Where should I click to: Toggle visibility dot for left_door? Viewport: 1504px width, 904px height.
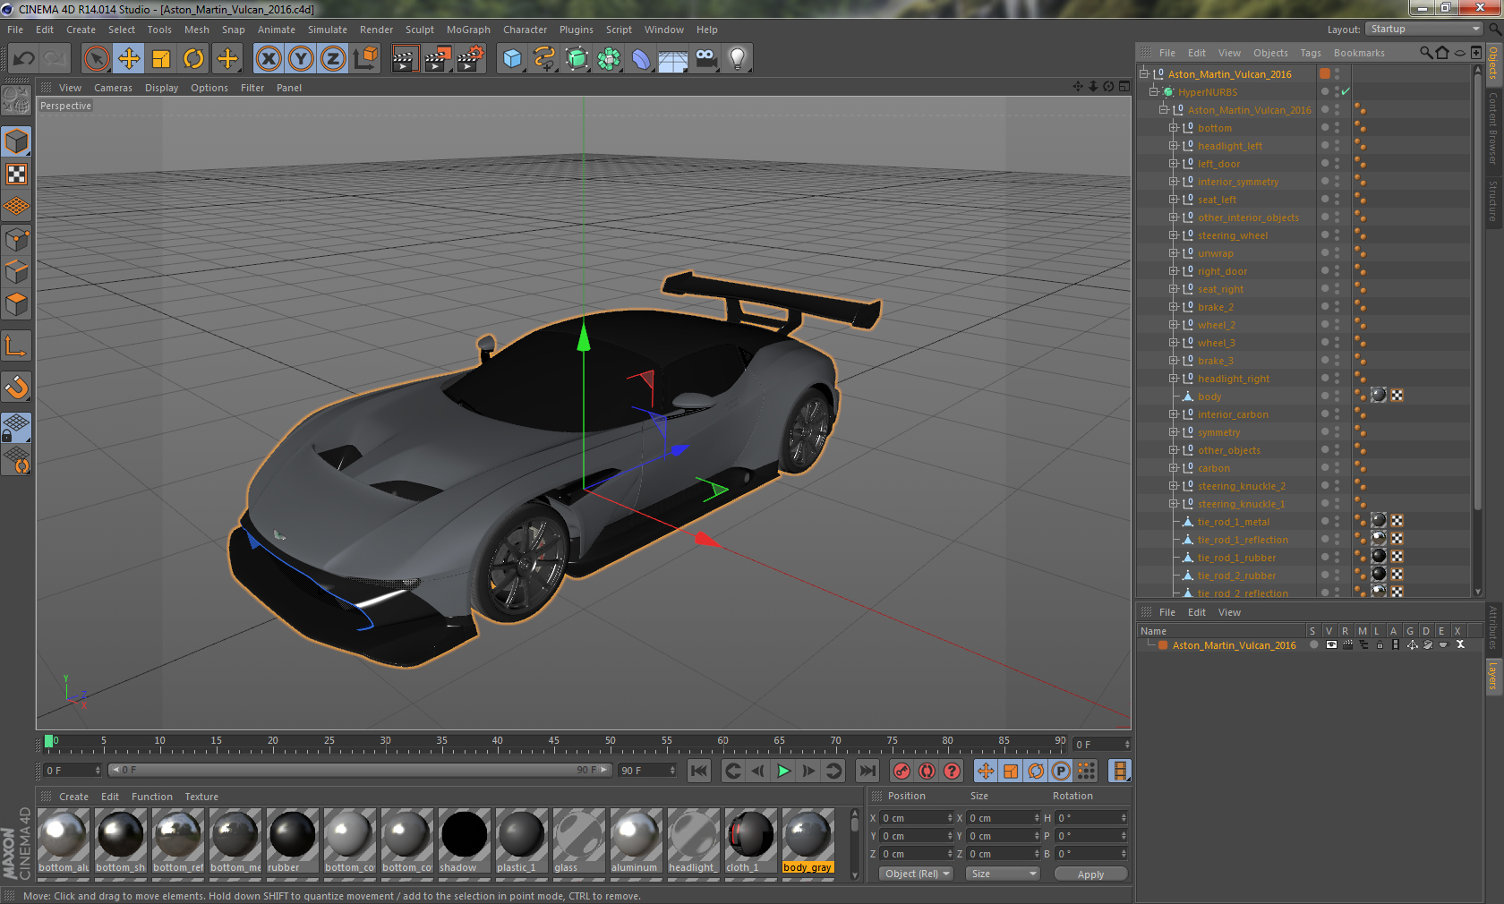tap(1325, 163)
